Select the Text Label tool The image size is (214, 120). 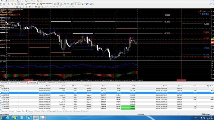[x=26, y=7]
